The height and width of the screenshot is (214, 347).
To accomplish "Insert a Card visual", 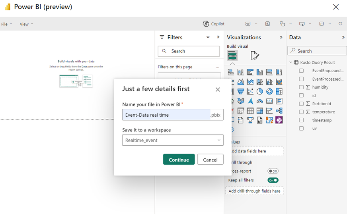I will pos(269,101).
